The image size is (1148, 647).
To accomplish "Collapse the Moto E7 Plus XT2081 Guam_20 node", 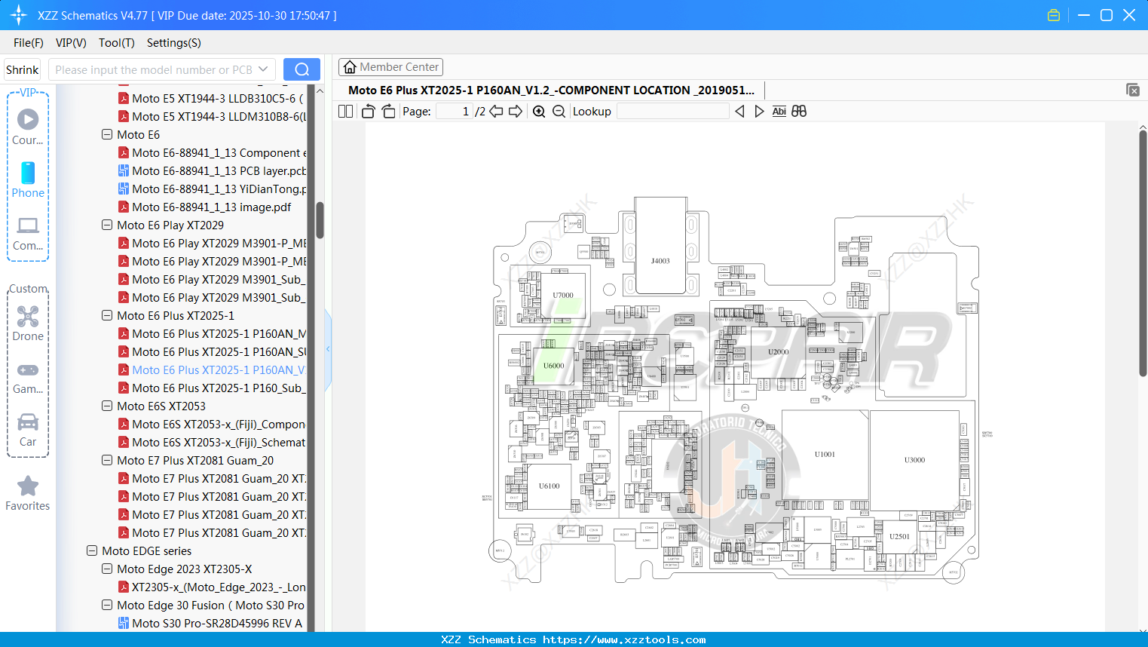I will [x=107, y=461].
